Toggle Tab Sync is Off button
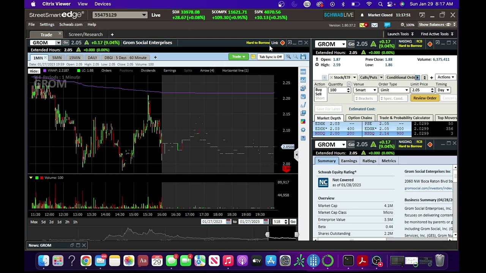The height and width of the screenshot is (273, 486). (x=270, y=57)
